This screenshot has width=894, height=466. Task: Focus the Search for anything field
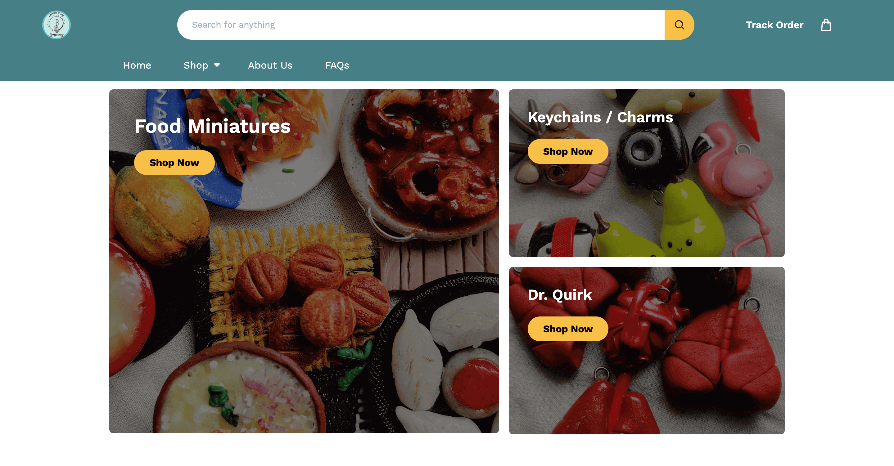click(x=421, y=25)
